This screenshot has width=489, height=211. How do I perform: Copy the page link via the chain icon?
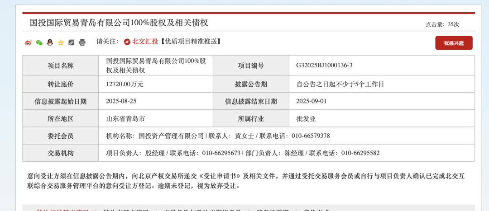pos(71,42)
